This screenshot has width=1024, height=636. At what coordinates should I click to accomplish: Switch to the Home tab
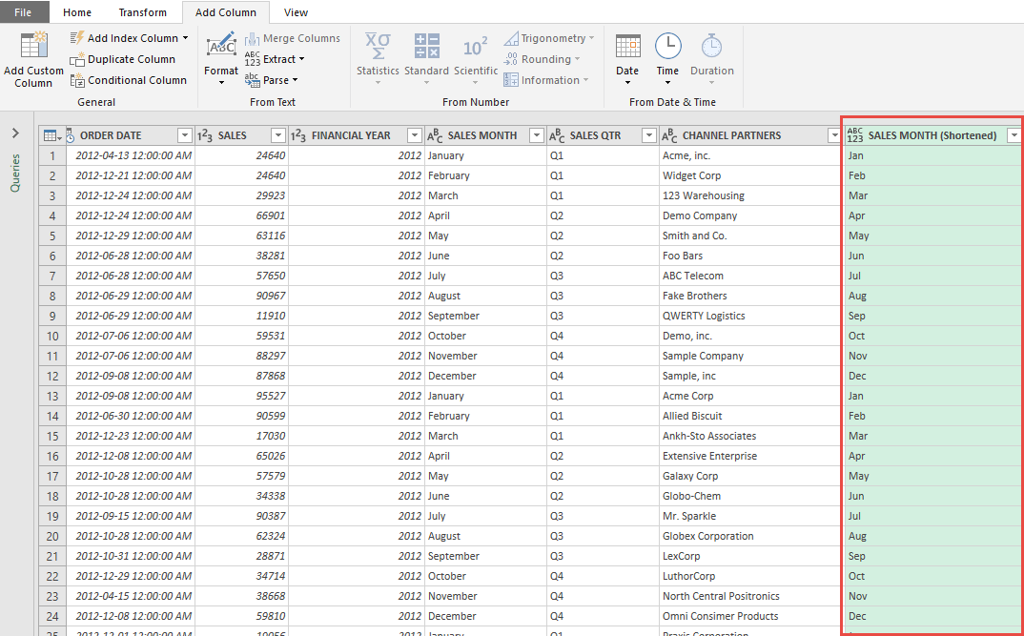[x=77, y=12]
